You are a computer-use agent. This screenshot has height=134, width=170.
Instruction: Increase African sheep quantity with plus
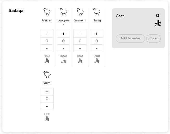[x=47, y=34]
